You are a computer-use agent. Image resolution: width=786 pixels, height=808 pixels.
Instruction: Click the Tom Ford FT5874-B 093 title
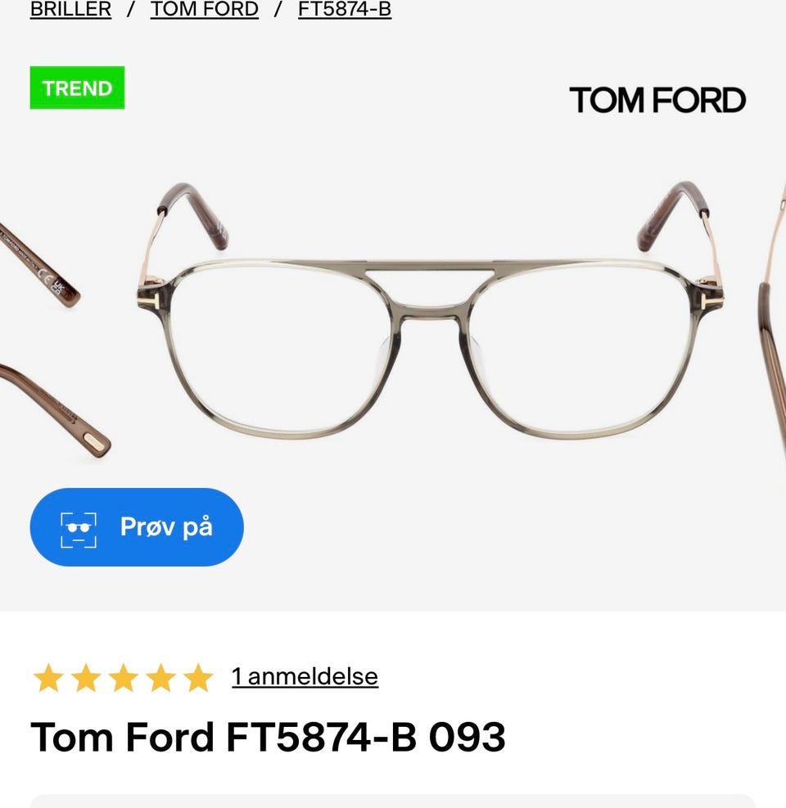click(x=268, y=737)
